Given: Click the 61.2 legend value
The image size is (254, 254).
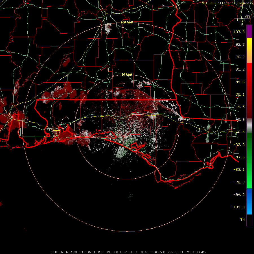Looking at the screenshot, I should (x=240, y=69).
